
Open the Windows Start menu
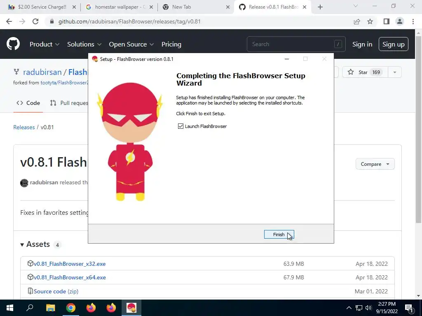point(10,308)
